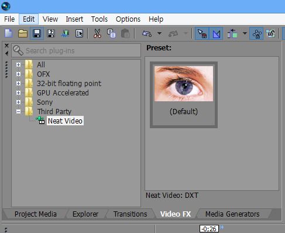Collapse the Third Party folder

(x=18, y=111)
